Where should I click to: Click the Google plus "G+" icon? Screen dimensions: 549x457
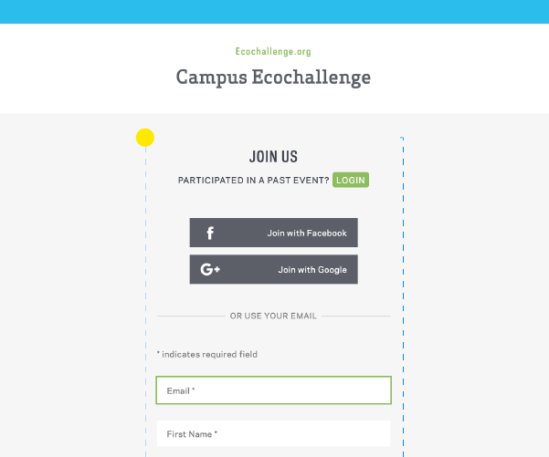click(x=210, y=270)
